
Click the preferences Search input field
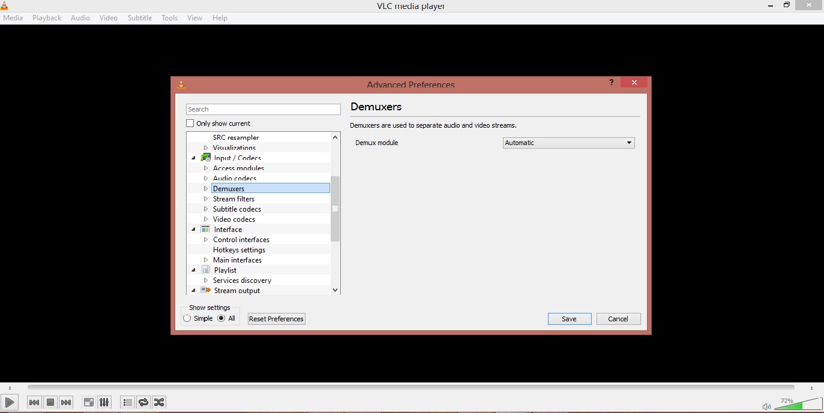[x=263, y=109]
